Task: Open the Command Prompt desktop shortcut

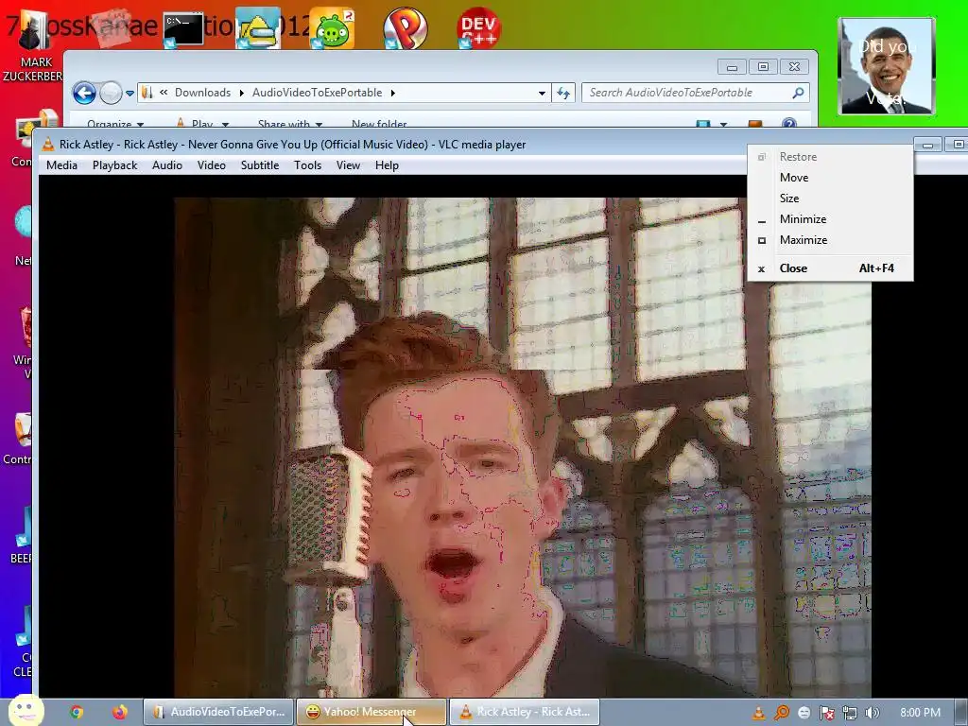Action: coord(182,29)
